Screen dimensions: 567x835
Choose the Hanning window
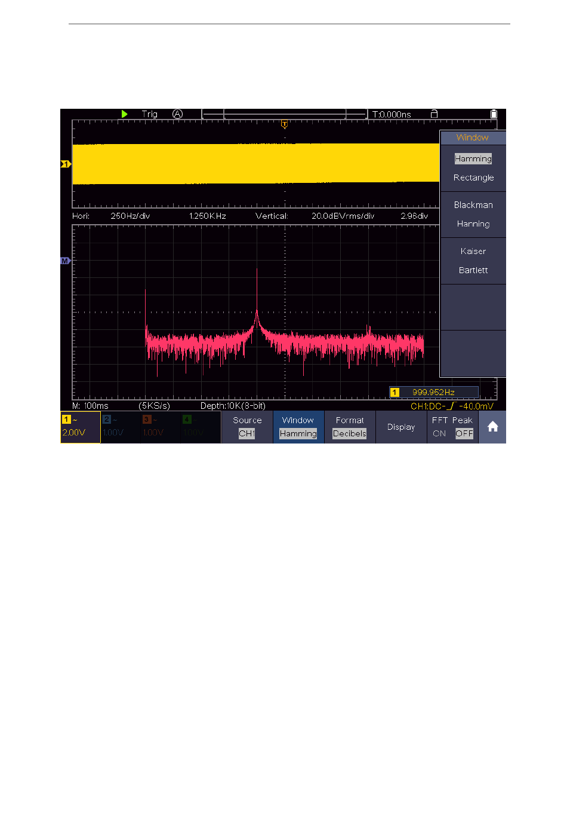coord(473,224)
